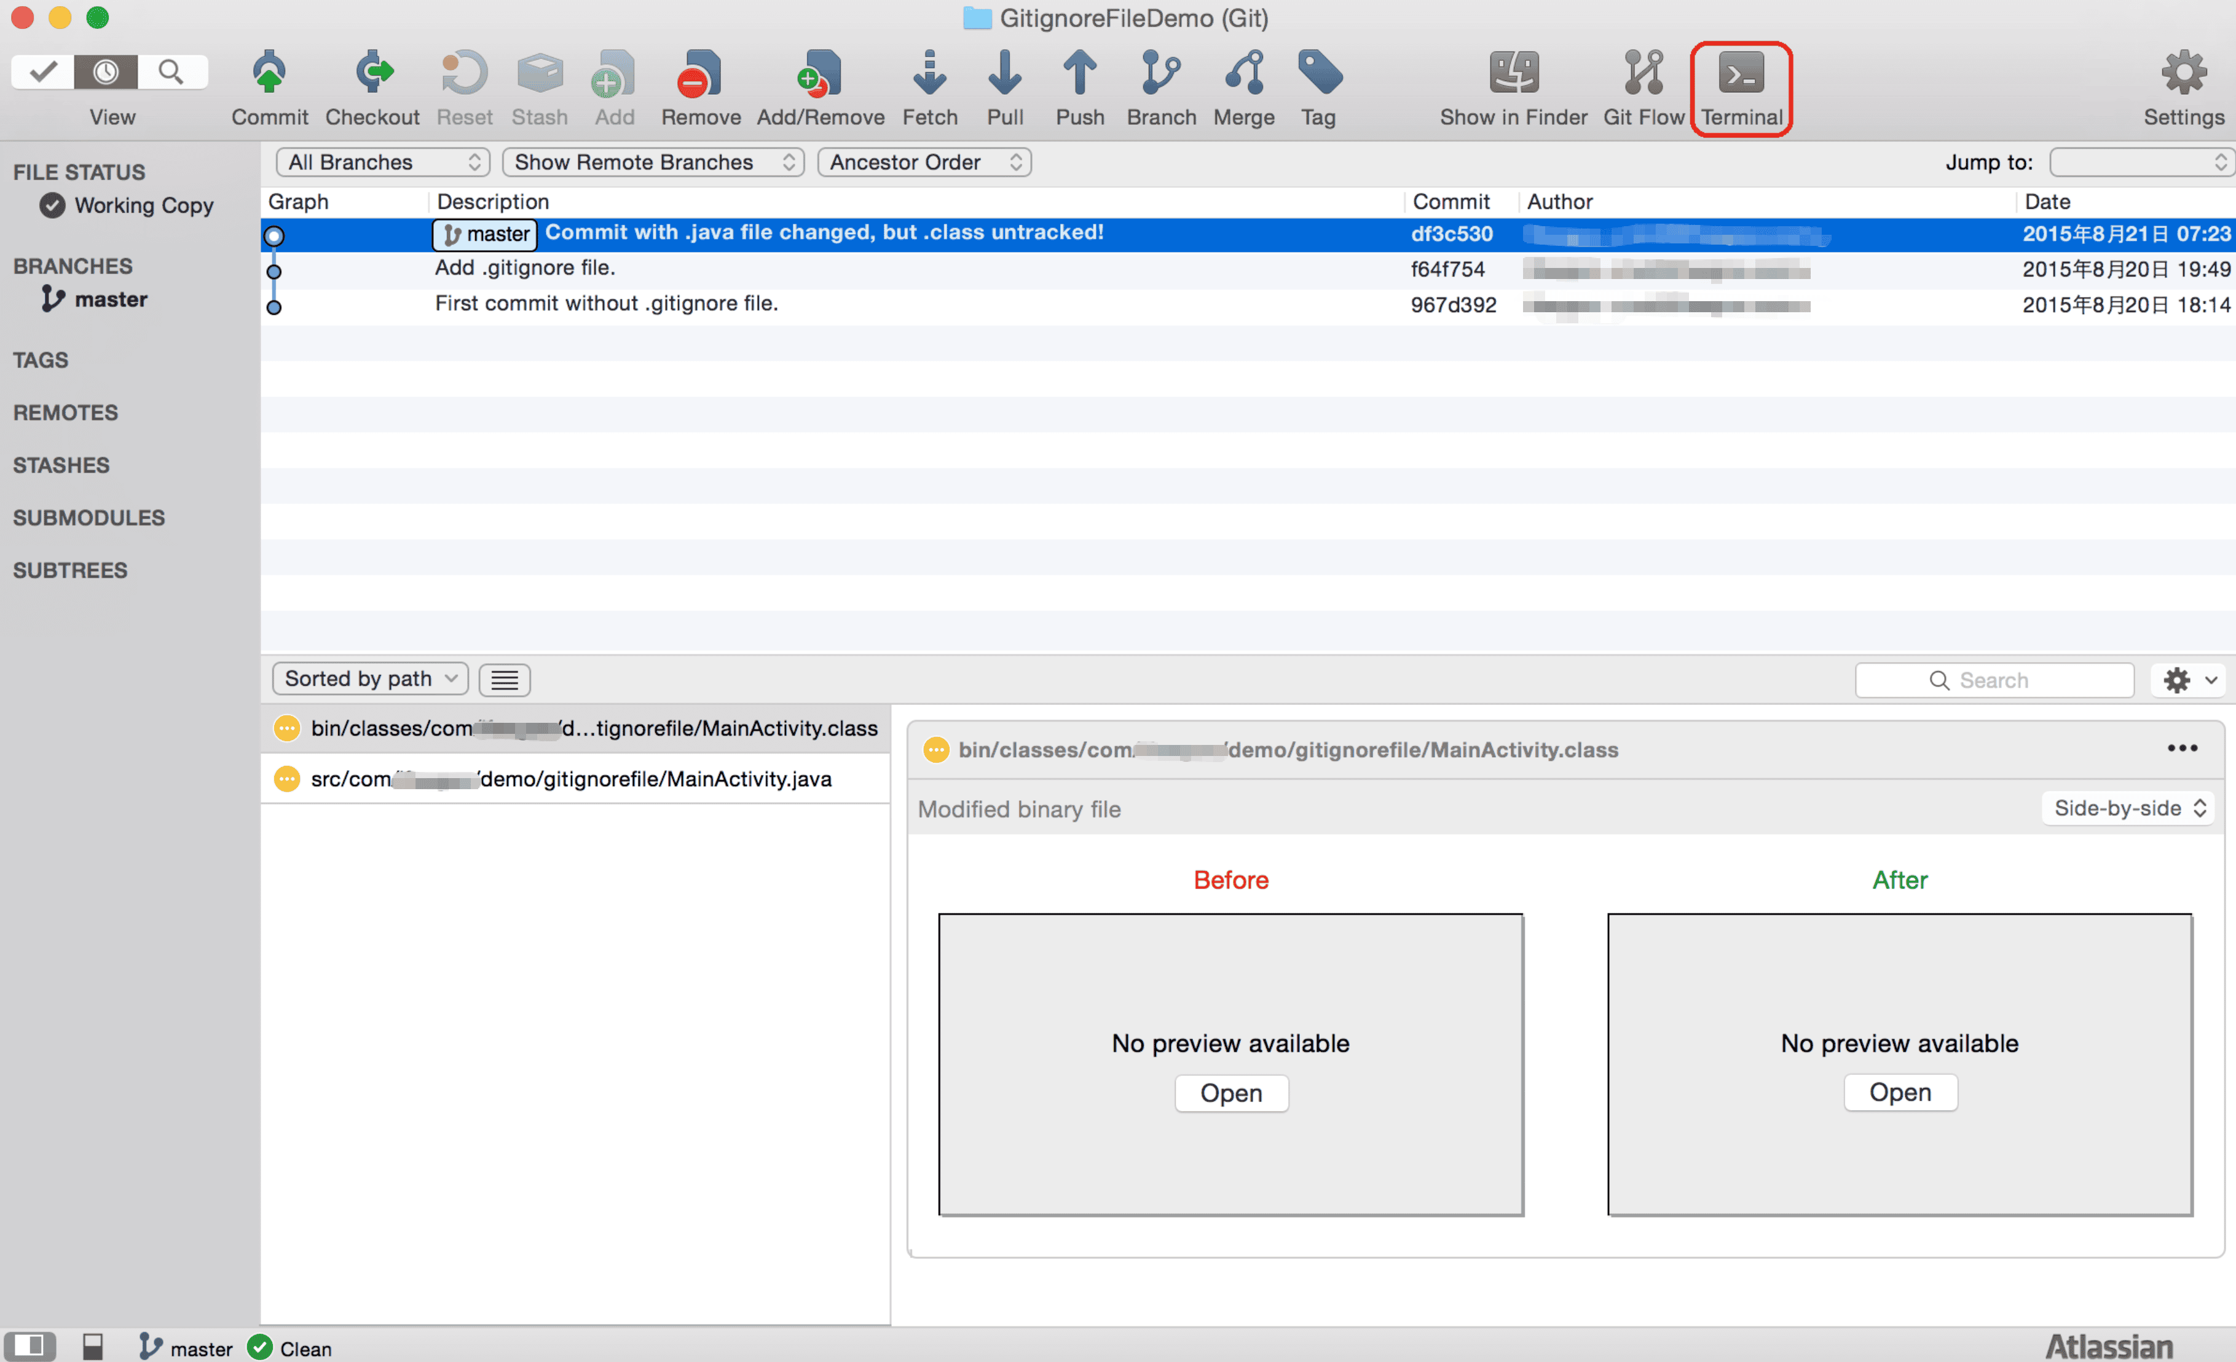Open Git Flow from toolbar
2236x1362 pixels.
(x=1644, y=73)
